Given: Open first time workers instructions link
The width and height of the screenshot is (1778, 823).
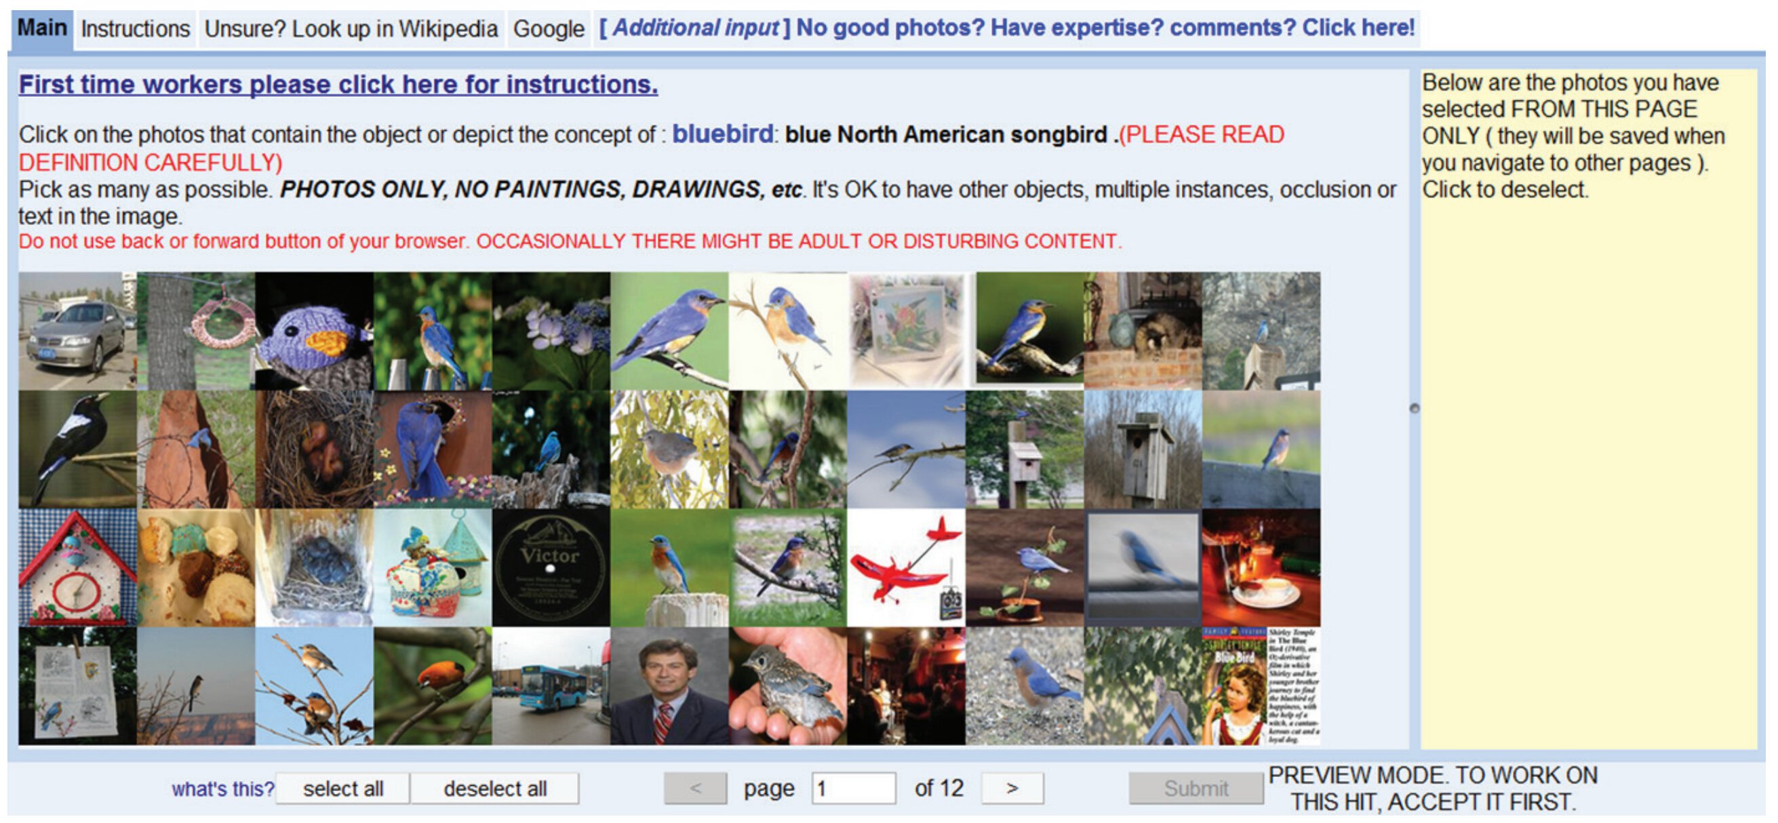Looking at the screenshot, I should point(338,85).
